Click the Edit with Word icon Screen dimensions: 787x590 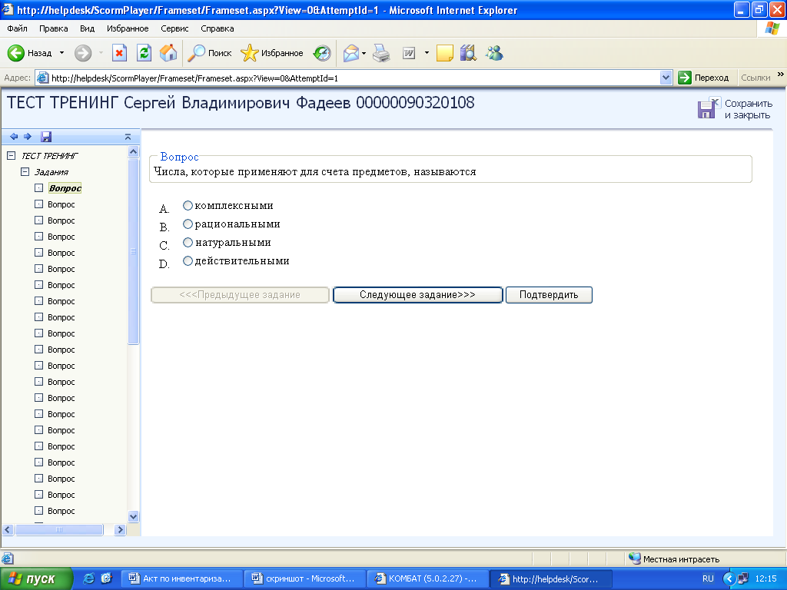click(x=409, y=53)
